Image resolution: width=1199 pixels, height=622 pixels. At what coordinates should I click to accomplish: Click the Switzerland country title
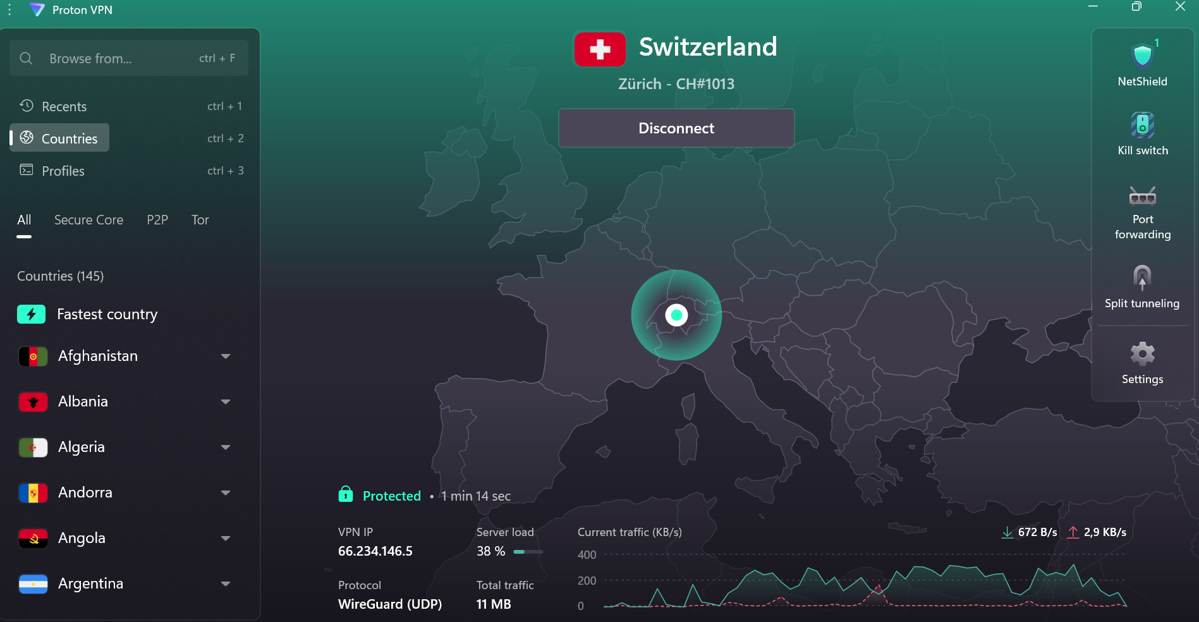[x=708, y=47]
